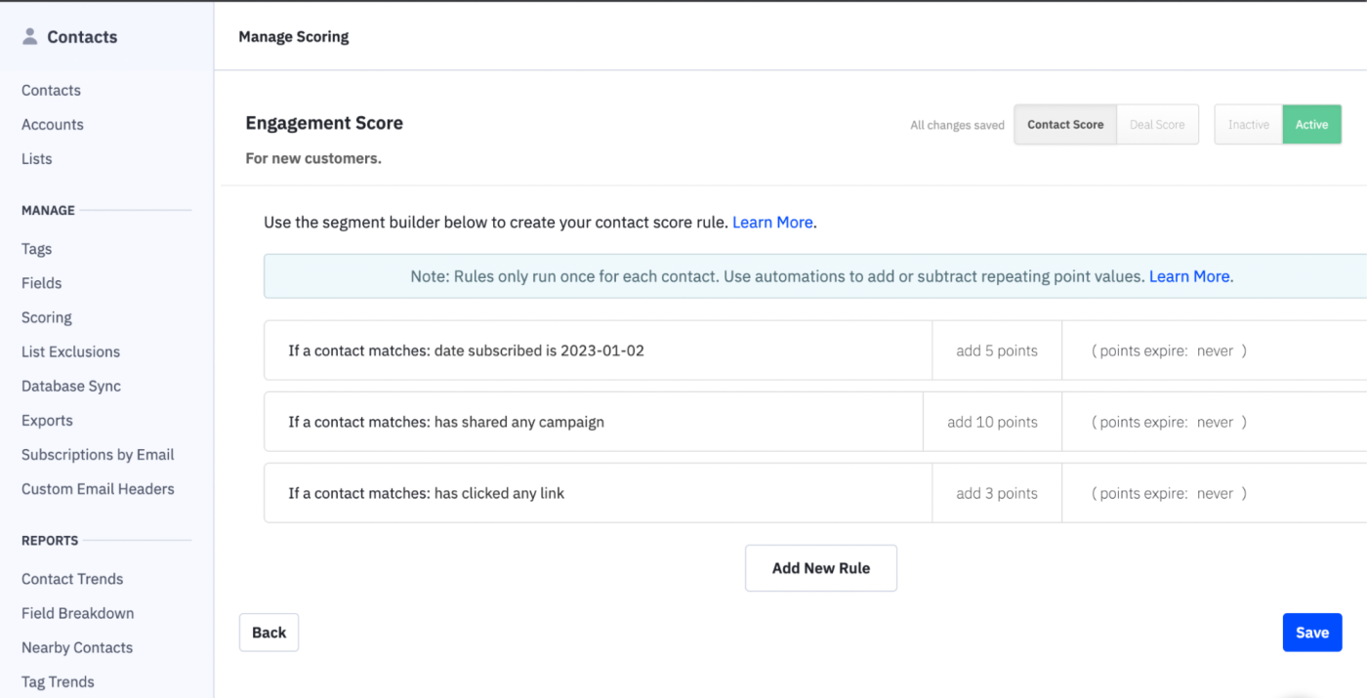The image size is (1367, 698).
Task: Click the Add New Rule button
Action: click(x=820, y=568)
